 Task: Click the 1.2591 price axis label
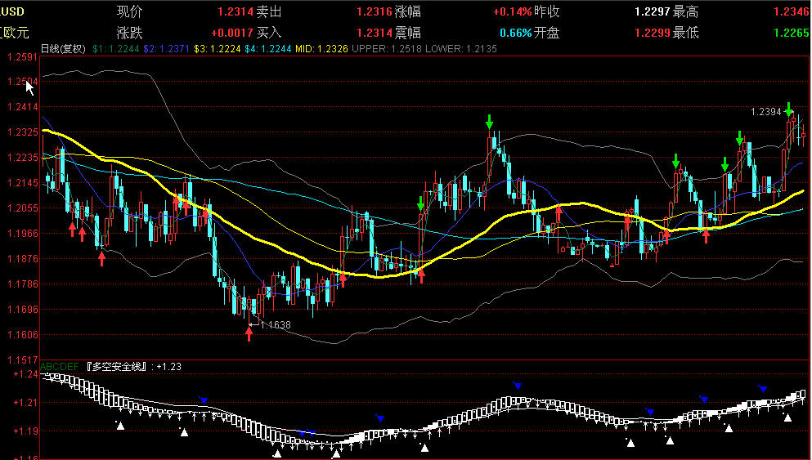pyautogui.click(x=22, y=56)
